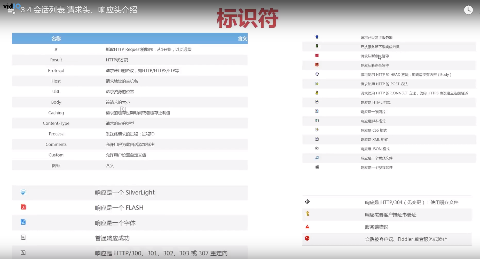Click the video file clapboard icon
The image size is (480, 259).
coord(317,167)
